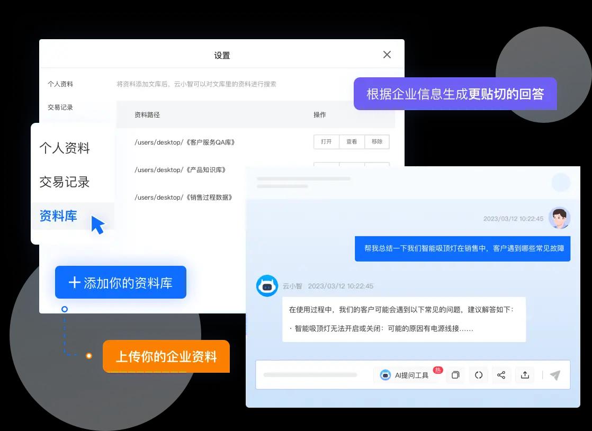The image size is (592, 431).
Task: Select 交易记录 in the small settings sidebar
Action: click(60, 107)
